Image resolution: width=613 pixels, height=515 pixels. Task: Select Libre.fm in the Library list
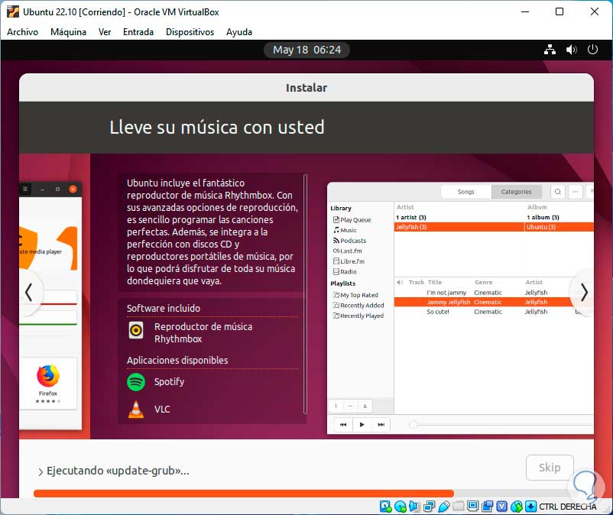349,261
